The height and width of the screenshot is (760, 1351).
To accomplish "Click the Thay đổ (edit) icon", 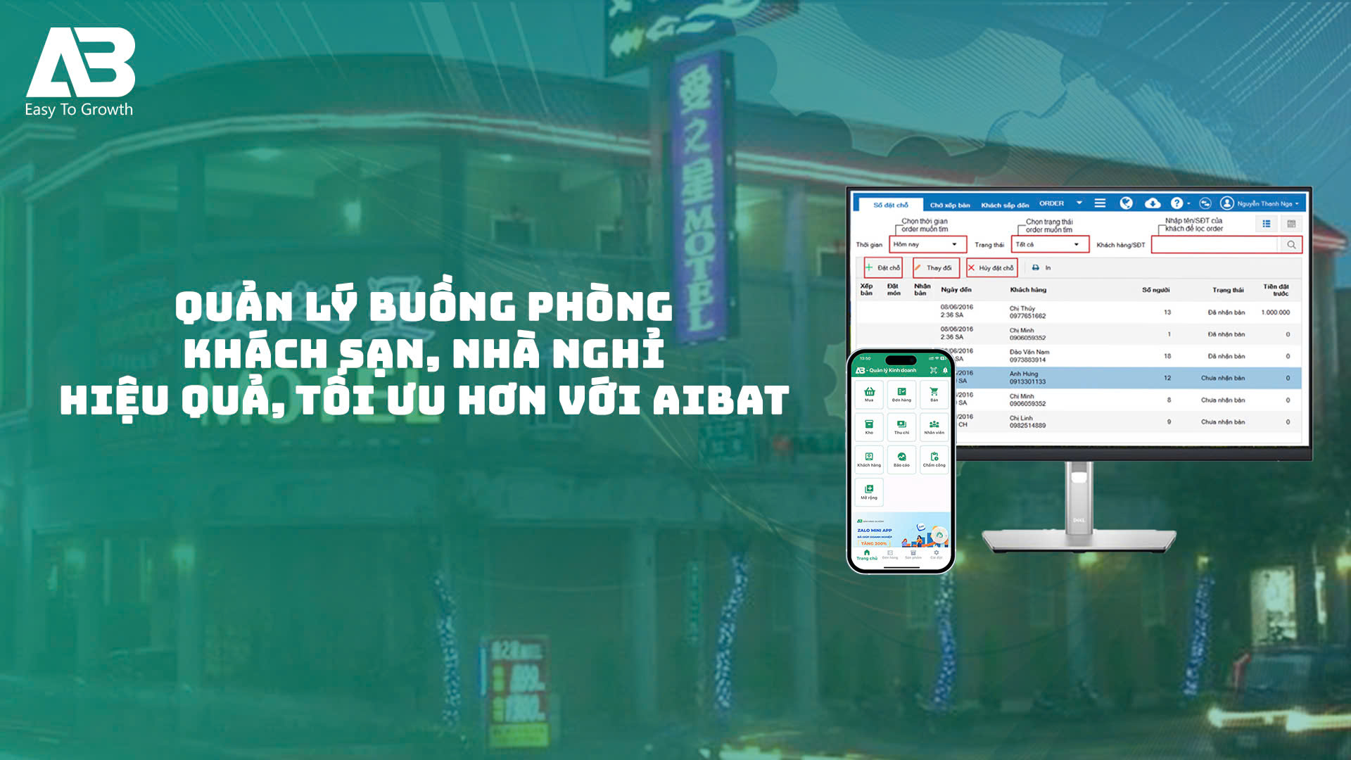I will 934,267.
